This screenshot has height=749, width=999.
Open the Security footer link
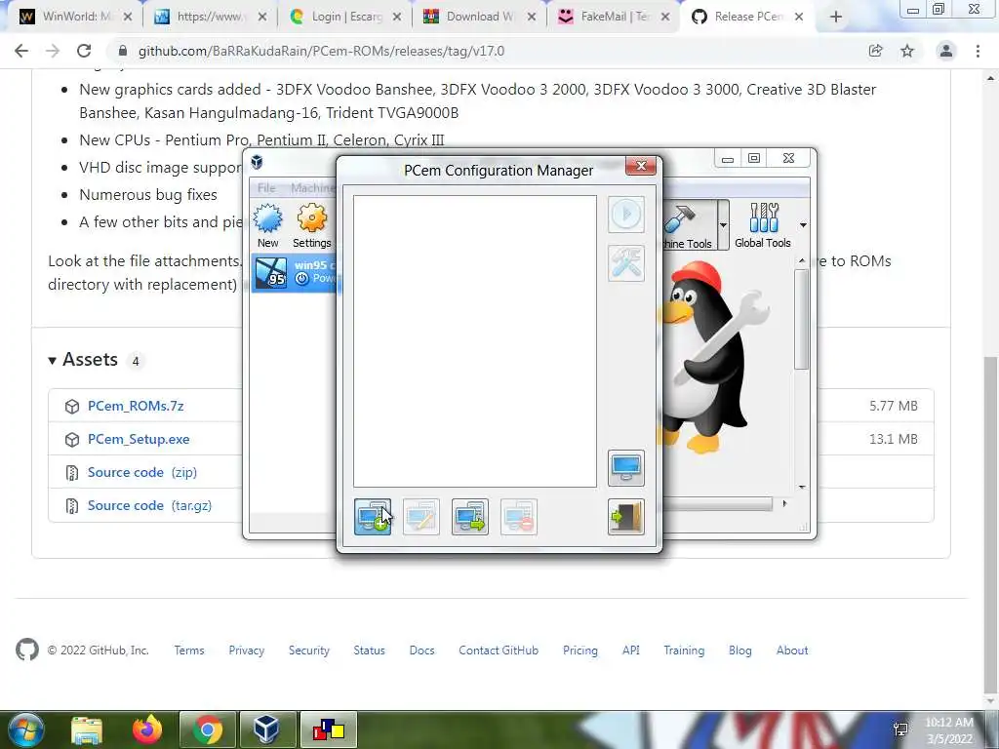(x=309, y=650)
